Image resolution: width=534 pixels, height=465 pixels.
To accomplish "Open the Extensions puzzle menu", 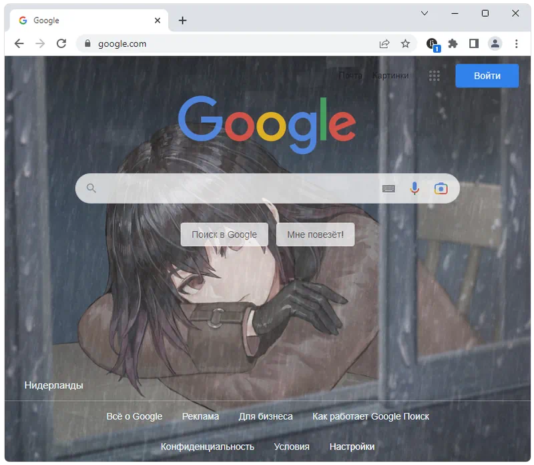I will point(453,43).
